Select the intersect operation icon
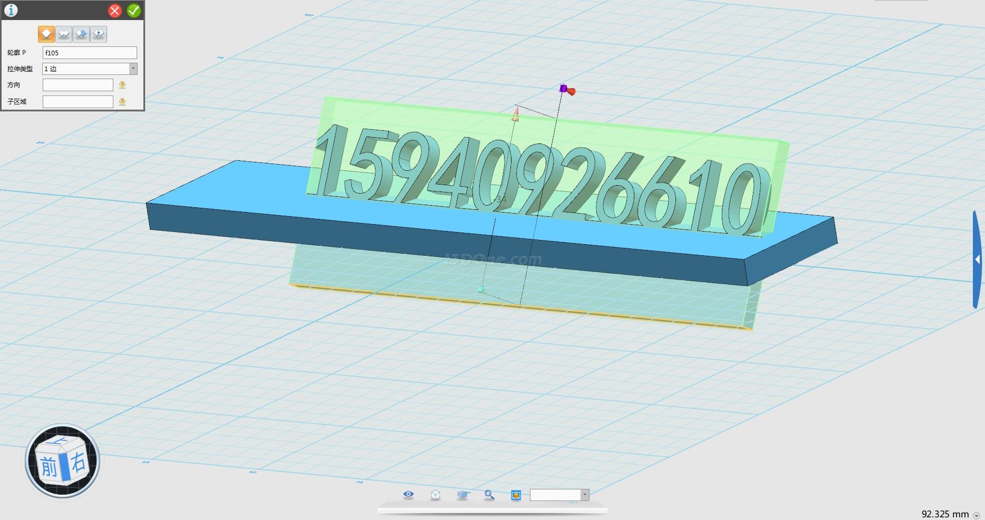 (x=99, y=34)
